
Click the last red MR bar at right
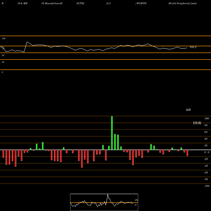pos(187,153)
